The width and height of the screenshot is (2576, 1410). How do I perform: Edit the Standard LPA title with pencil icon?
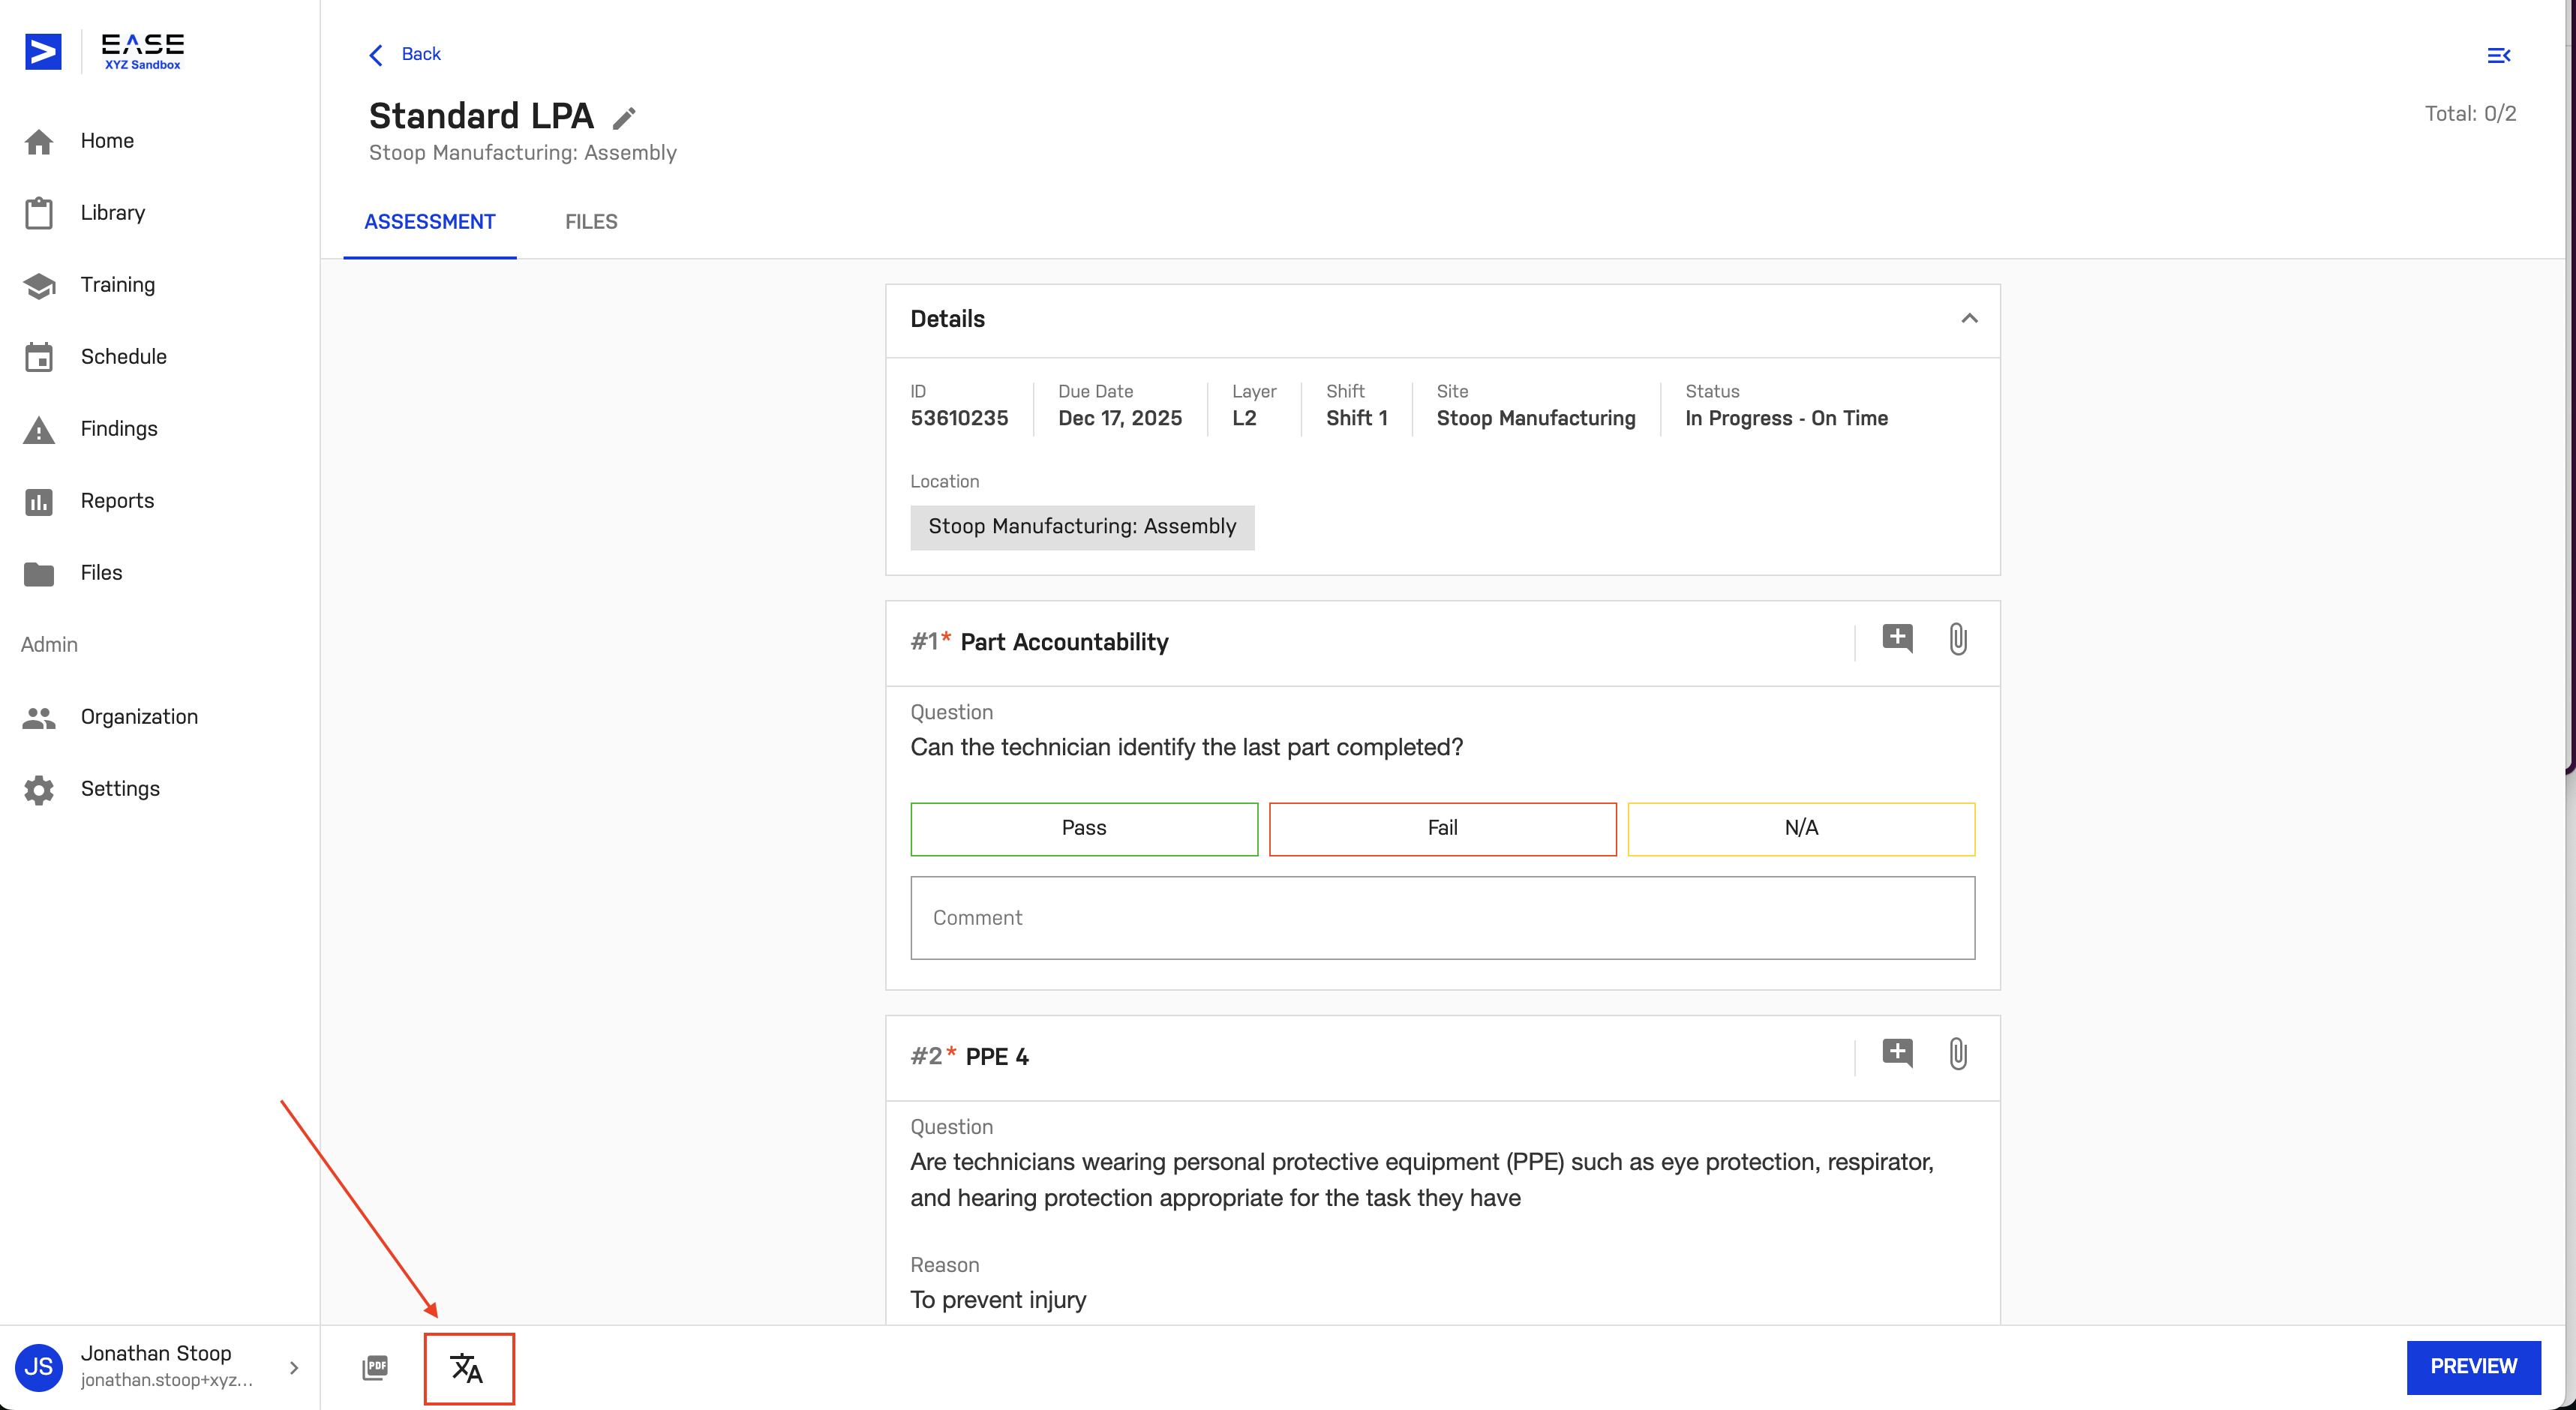point(624,118)
